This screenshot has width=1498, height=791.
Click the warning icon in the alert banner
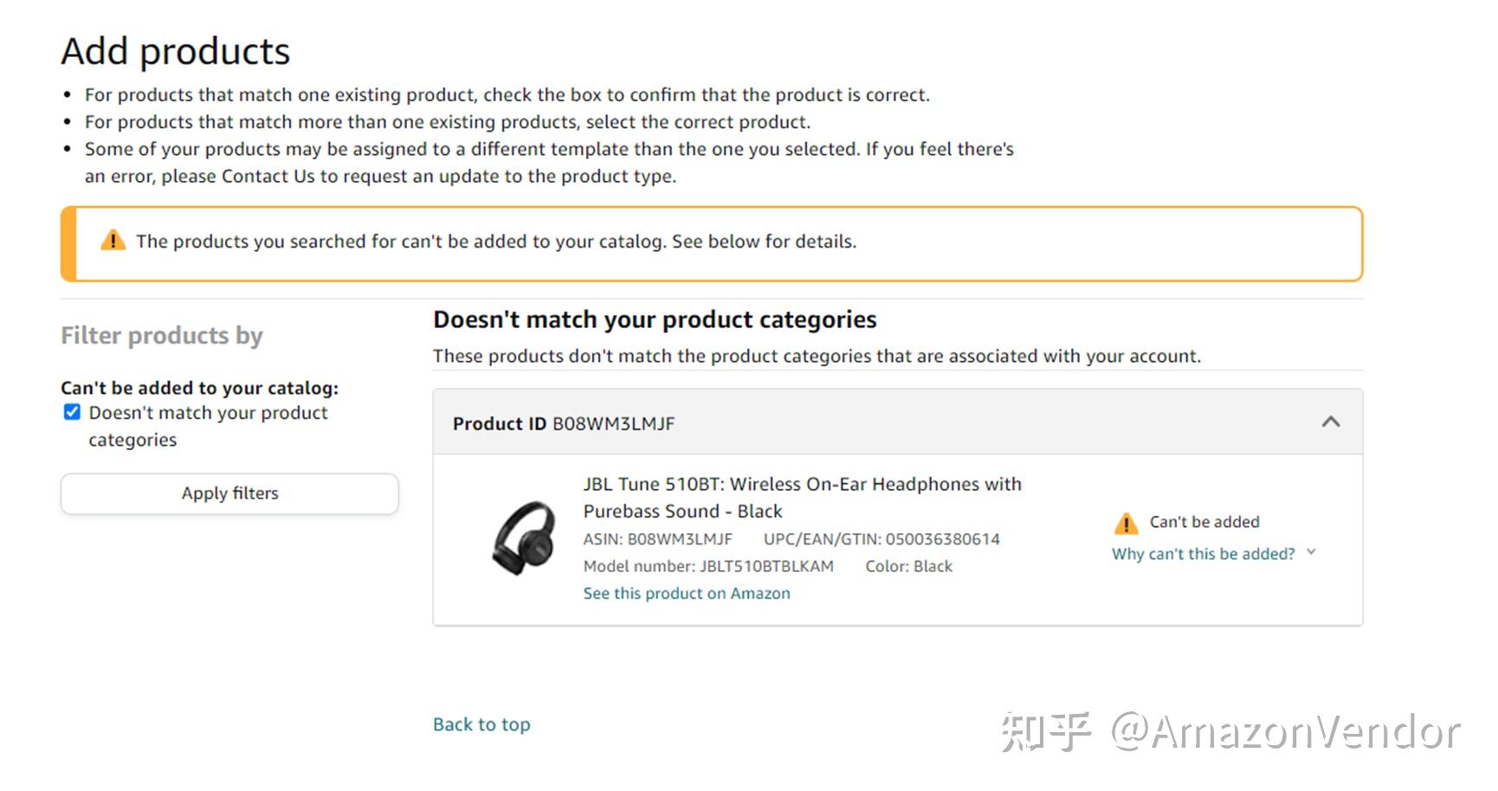pos(113,241)
